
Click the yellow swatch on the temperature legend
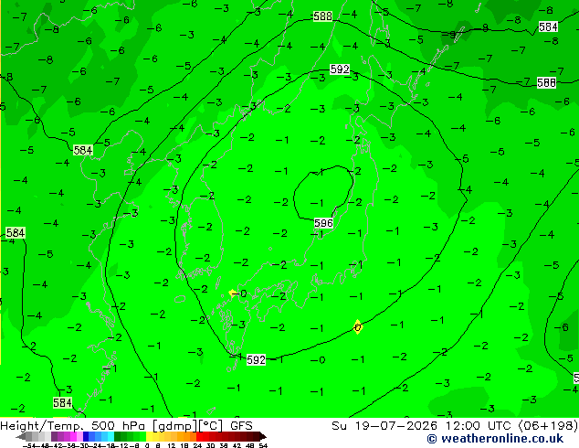tap(149, 436)
